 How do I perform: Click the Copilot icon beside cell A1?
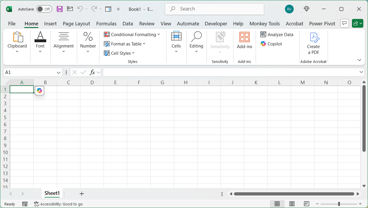39,91
